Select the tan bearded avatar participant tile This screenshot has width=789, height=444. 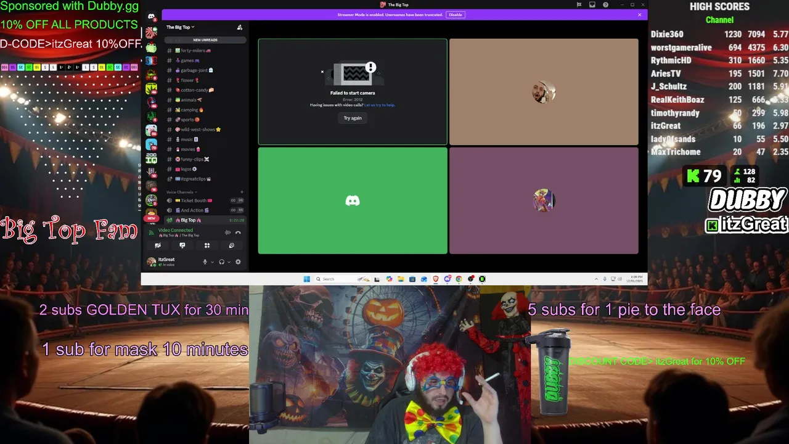[544, 92]
